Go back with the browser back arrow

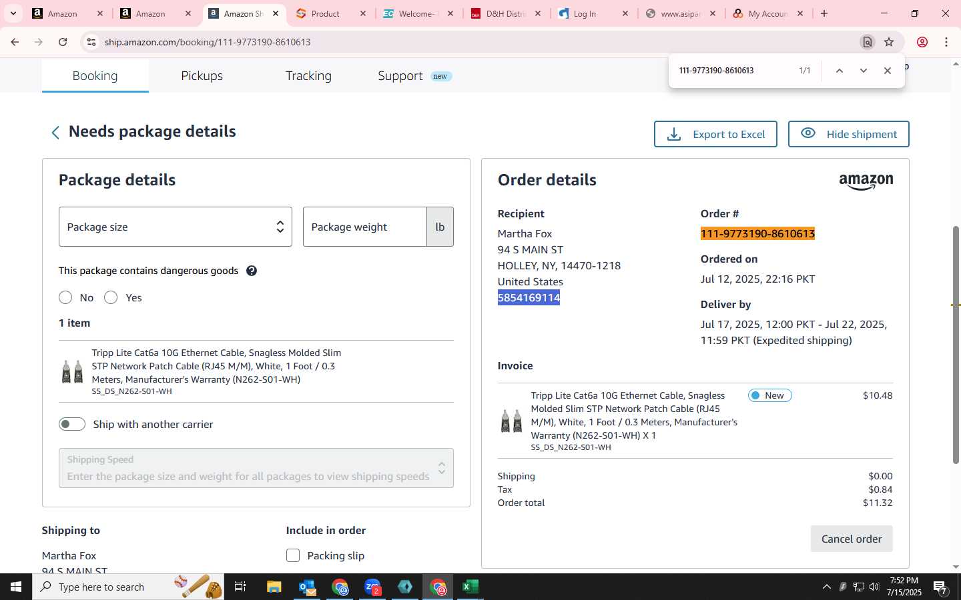[15, 42]
